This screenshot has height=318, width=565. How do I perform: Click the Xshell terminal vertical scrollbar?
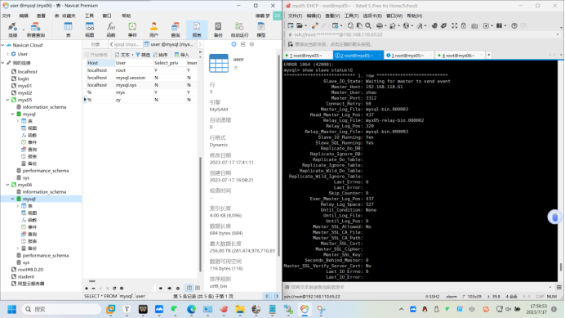(561, 266)
